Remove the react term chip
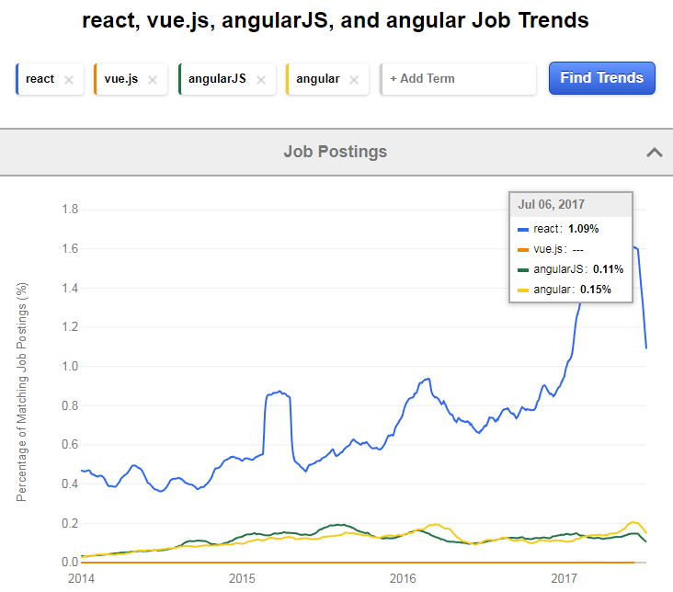Viewport: 673px width, 592px height. [69, 79]
